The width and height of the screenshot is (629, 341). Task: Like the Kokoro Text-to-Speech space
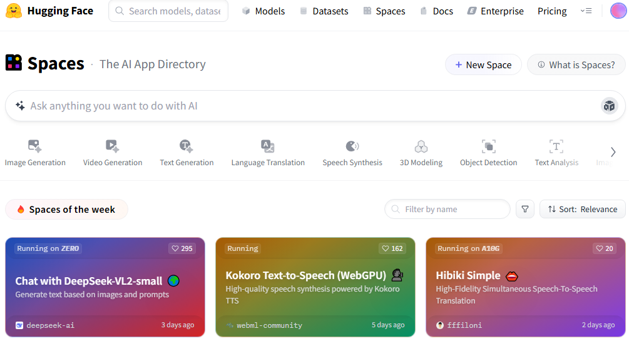(x=392, y=248)
